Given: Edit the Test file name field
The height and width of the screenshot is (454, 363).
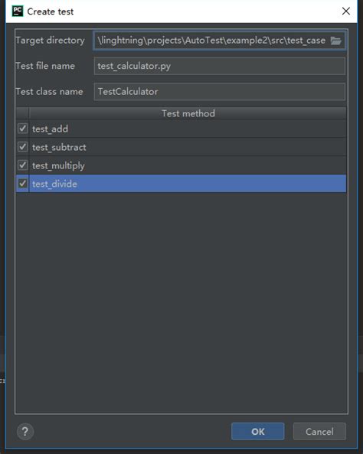Looking at the screenshot, I should click(x=220, y=66).
